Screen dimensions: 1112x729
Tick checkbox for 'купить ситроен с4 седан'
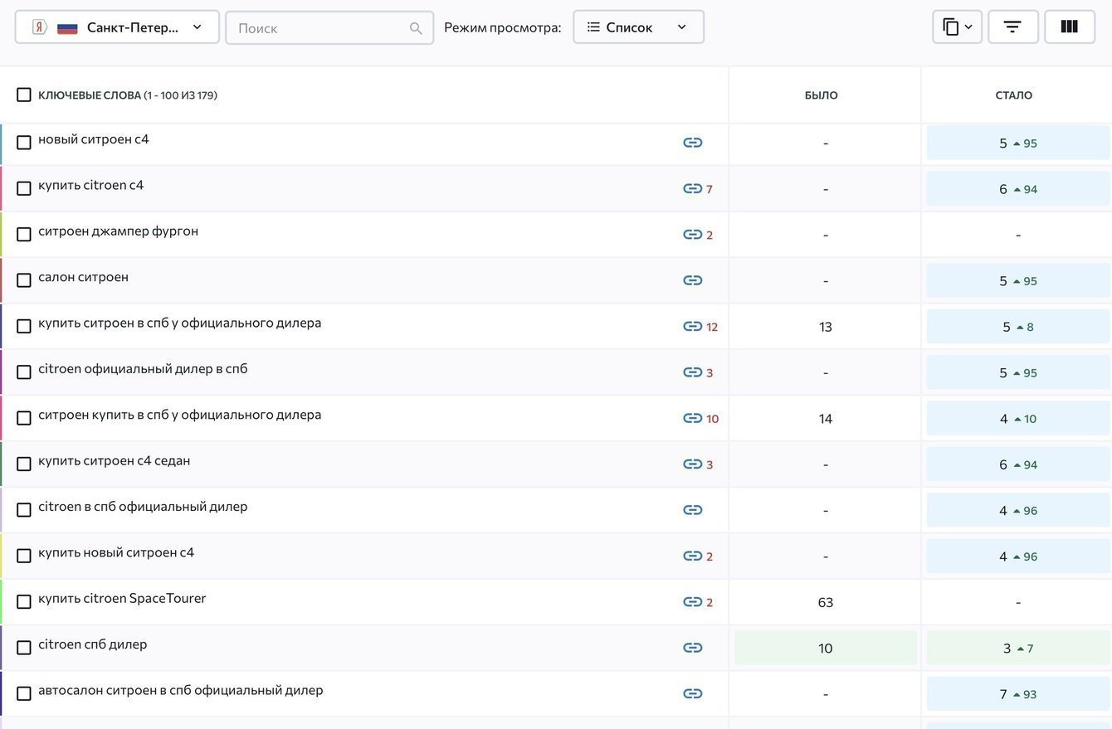click(24, 464)
